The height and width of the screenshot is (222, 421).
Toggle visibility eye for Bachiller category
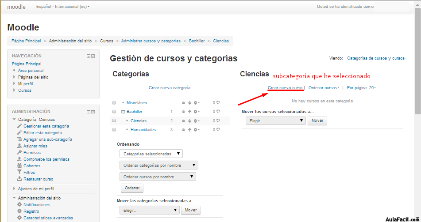pyautogui.click(x=183, y=112)
